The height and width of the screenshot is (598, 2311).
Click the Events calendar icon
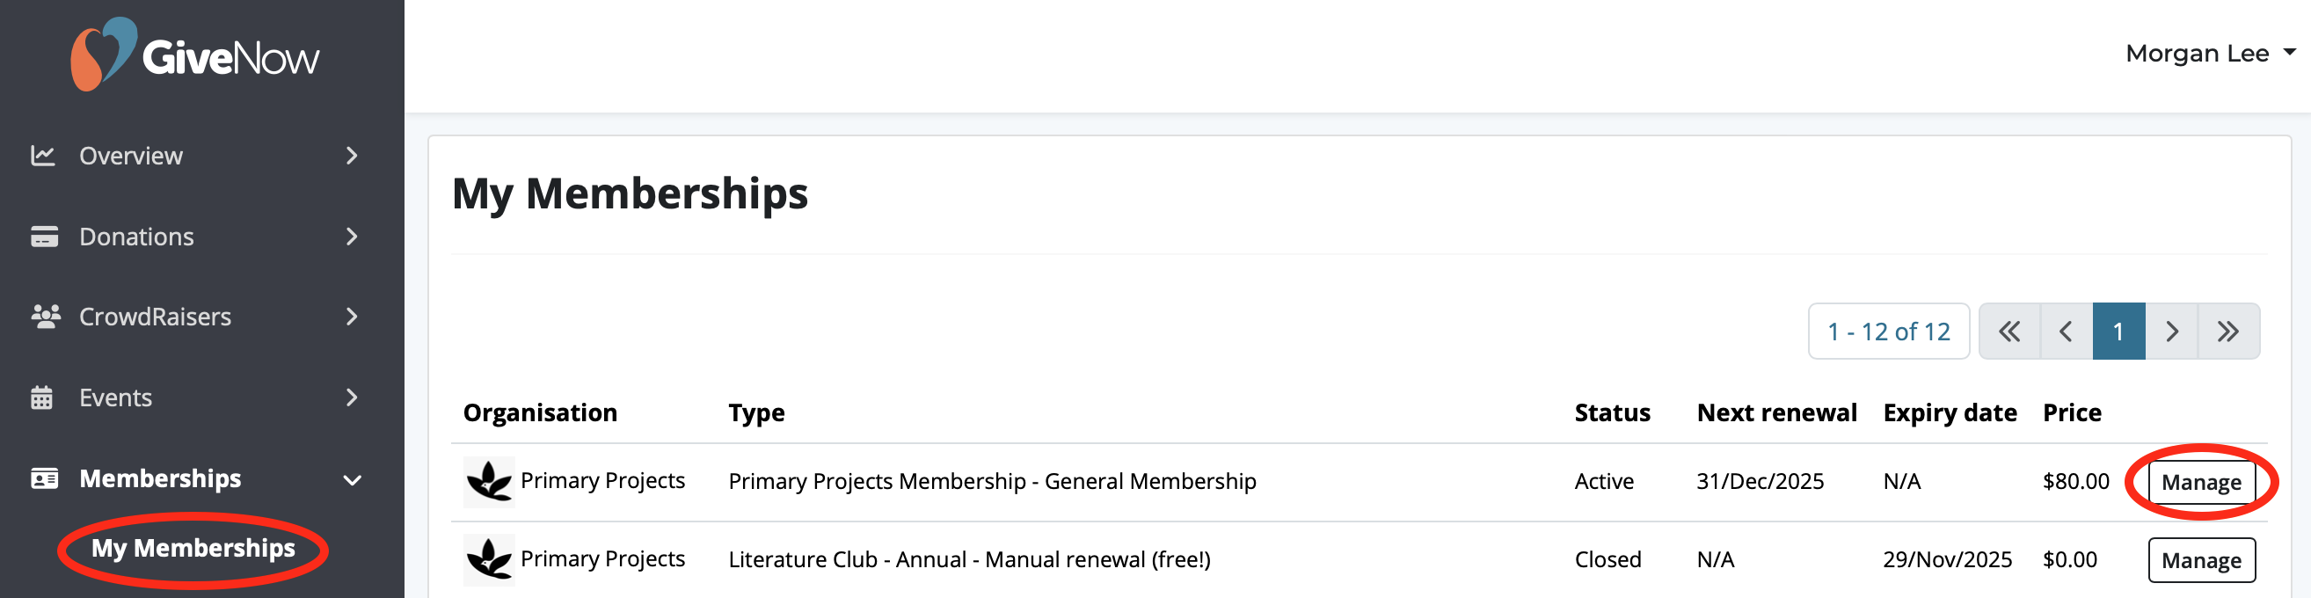pyautogui.click(x=44, y=397)
